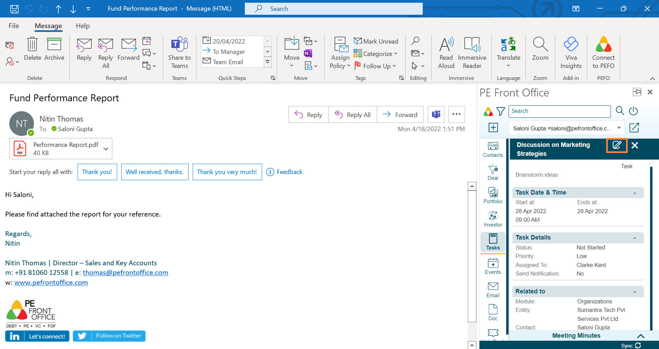Open the Deal module in sidebar
The image size is (659, 349).
pos(493,172)
